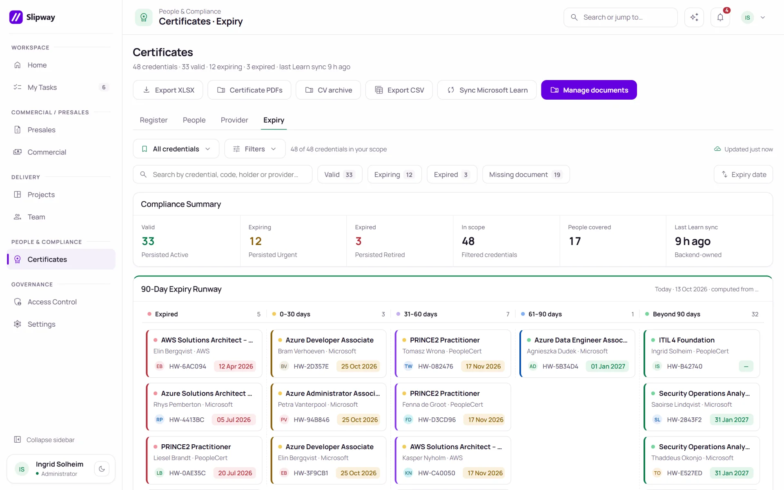Viewport: 784px width, 490px height.
Task: Switch to the Provider tab
Action: point(234,120)
